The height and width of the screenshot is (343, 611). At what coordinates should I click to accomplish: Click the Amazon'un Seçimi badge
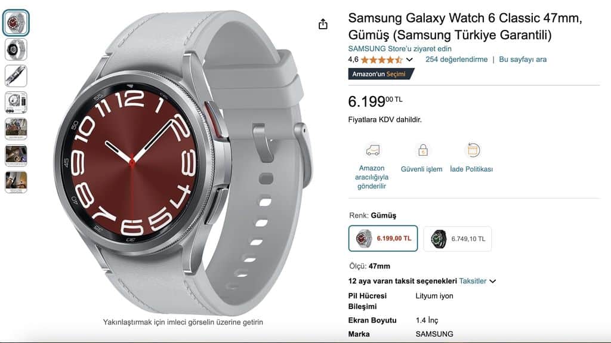pyautogui.click(x=380, y=73)
